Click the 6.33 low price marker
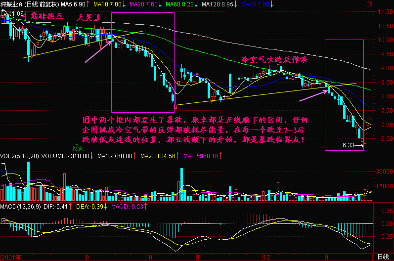Image resolution: width=394 pixels, height=261 pixels. point(349,145)
